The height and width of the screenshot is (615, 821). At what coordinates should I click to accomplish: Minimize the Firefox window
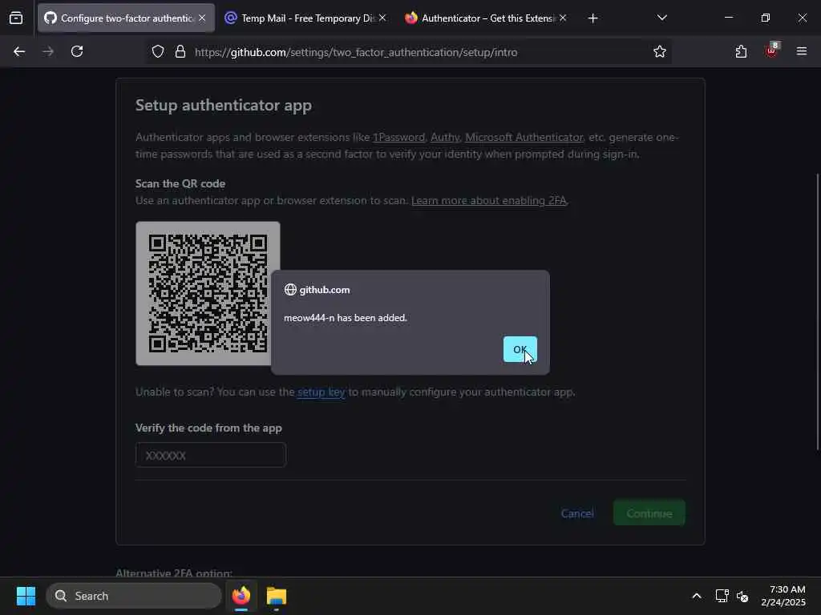coord(728,18)
